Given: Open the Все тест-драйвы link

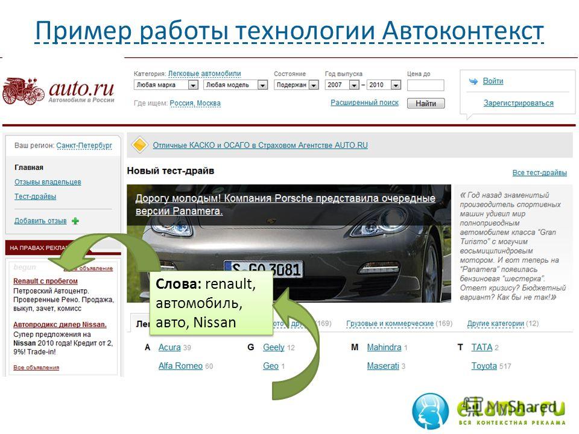Looking at the screenshot, I should pos(539,172).
